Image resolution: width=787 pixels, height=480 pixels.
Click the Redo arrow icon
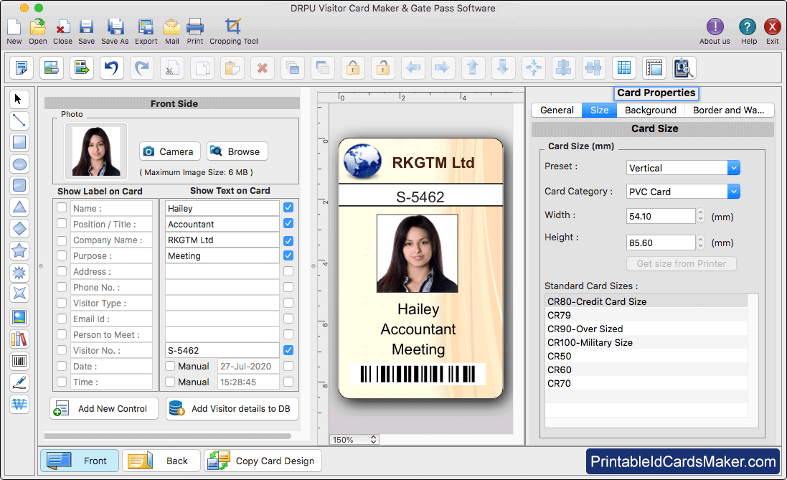coord(142,67)
